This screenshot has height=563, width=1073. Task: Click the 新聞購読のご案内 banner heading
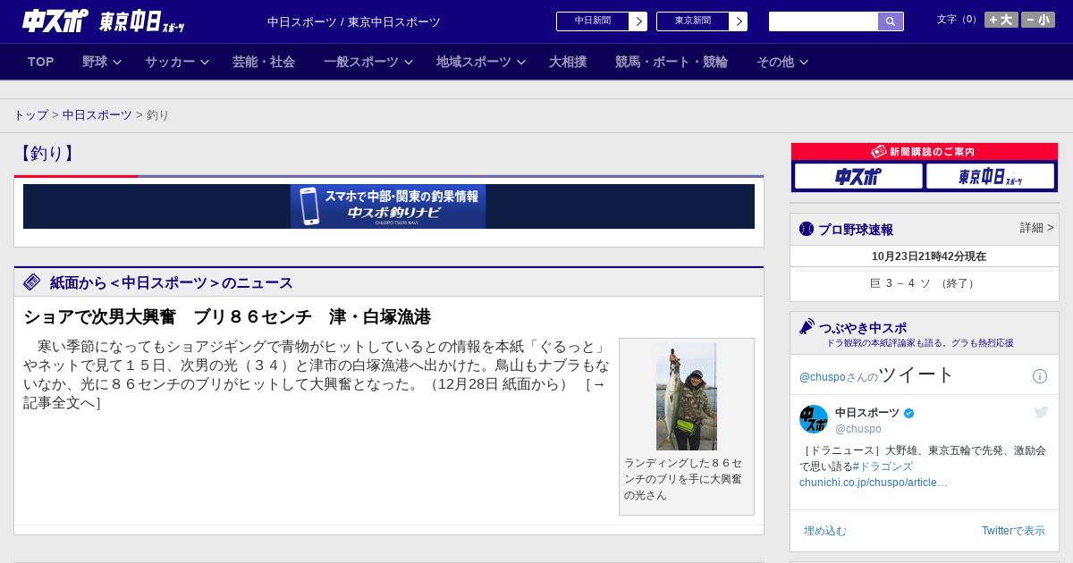[924, 152]
